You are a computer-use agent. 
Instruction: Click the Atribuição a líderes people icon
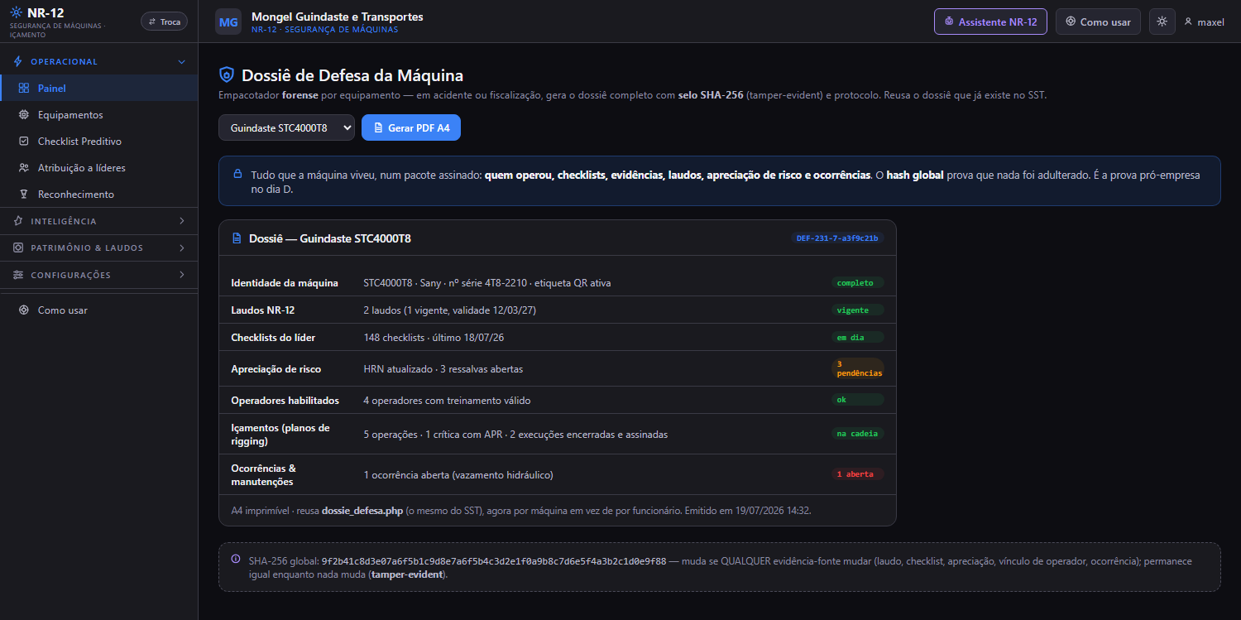(23, 167)
